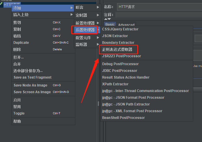Edit the 名称 field containing HTTP请求

[x=159, y=7]
